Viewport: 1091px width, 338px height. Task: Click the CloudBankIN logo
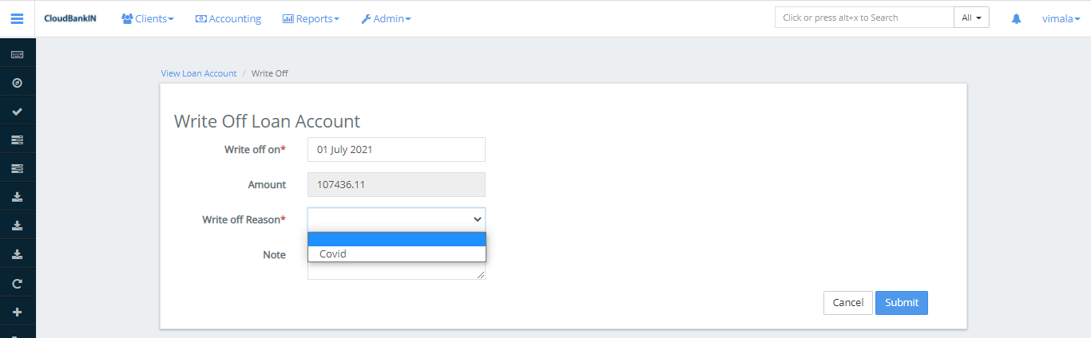pos(70,18)
